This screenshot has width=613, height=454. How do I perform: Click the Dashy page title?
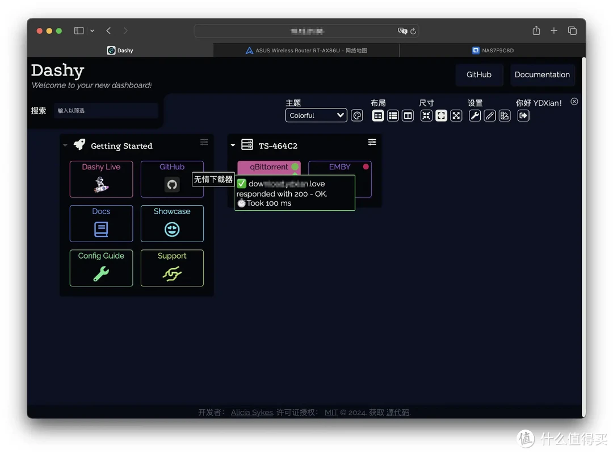click(x=57, y=70)
